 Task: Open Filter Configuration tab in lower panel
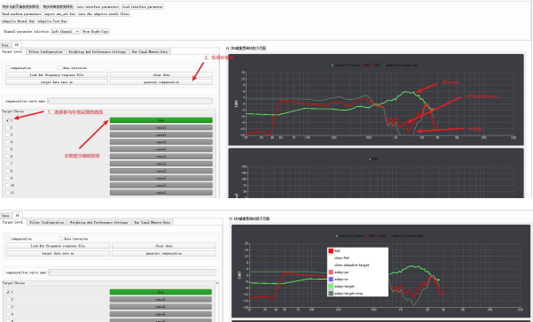47,222
